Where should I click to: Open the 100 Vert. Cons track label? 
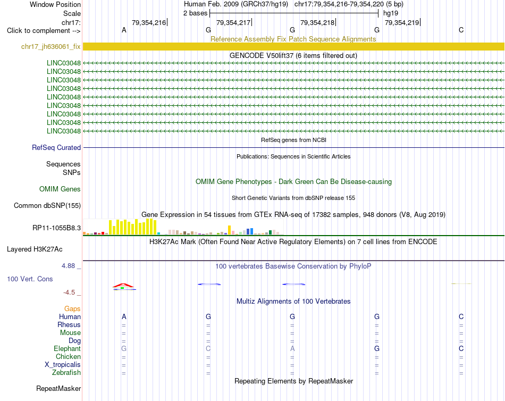pos(30,279)
